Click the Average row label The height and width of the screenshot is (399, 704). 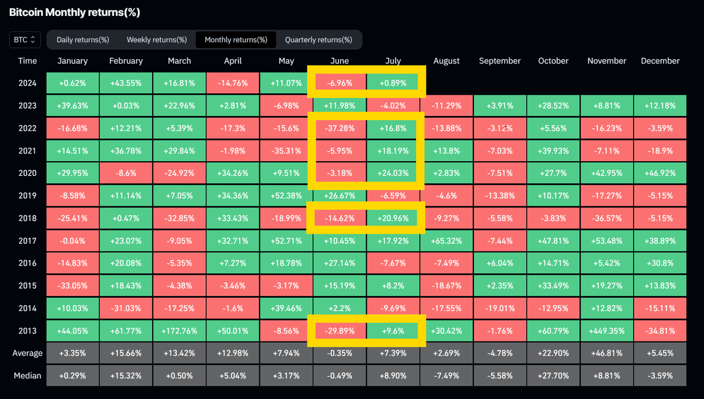pyautogui.click(x=27, y=353)
